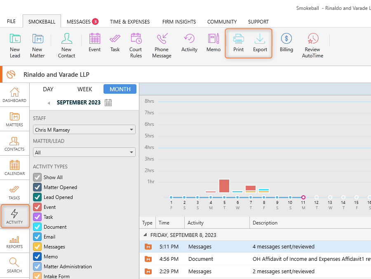Toggle the Document activity type
This screenshot has width=371, height=279.
pyautogui.click(x=37, y=227)
